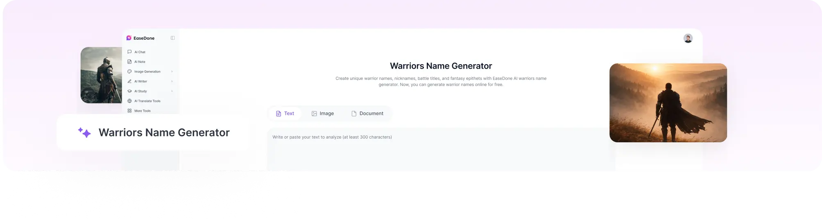
Task: Click the description text about warrior names
Action: [441, 81]
